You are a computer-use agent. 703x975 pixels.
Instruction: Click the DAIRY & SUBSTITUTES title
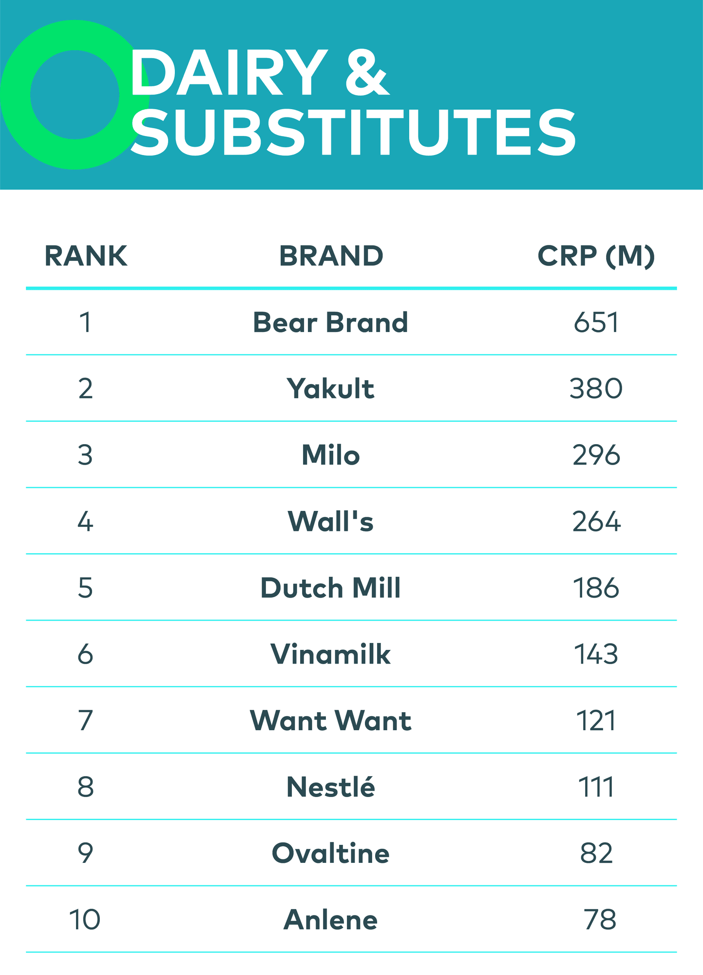coord(353,102)
